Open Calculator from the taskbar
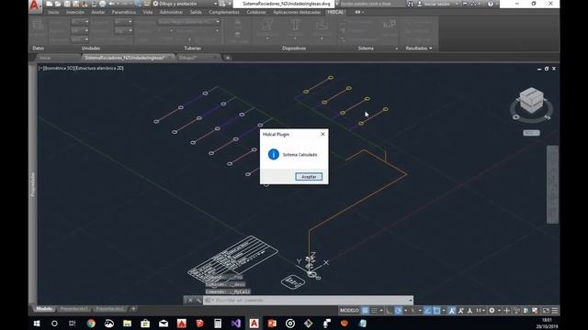 (x=218, y=324)
